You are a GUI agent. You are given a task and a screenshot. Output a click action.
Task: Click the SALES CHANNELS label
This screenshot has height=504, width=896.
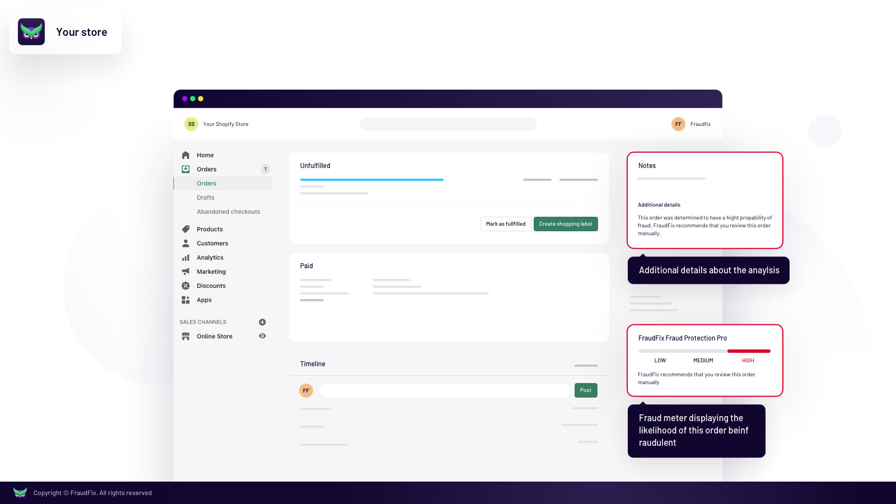[203, 322]
